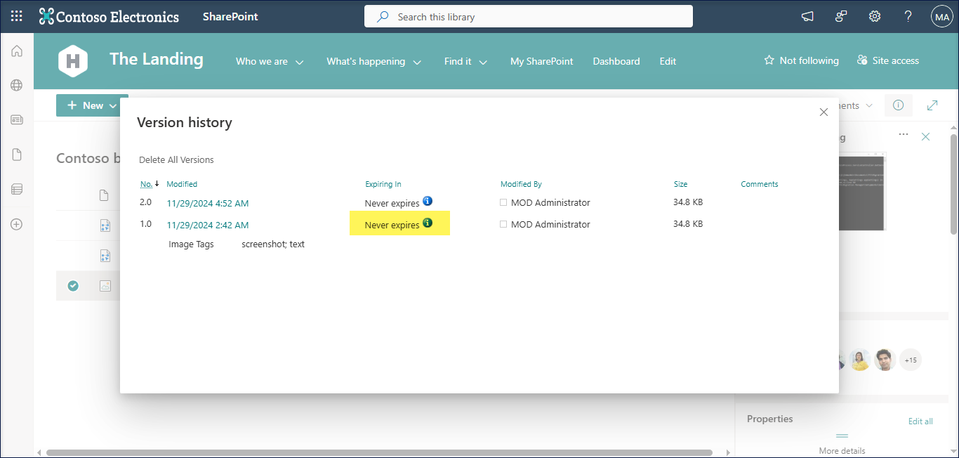Check the MOD Administrator box for version 2.0
This screenshot has width=959, height=458.
503,202
